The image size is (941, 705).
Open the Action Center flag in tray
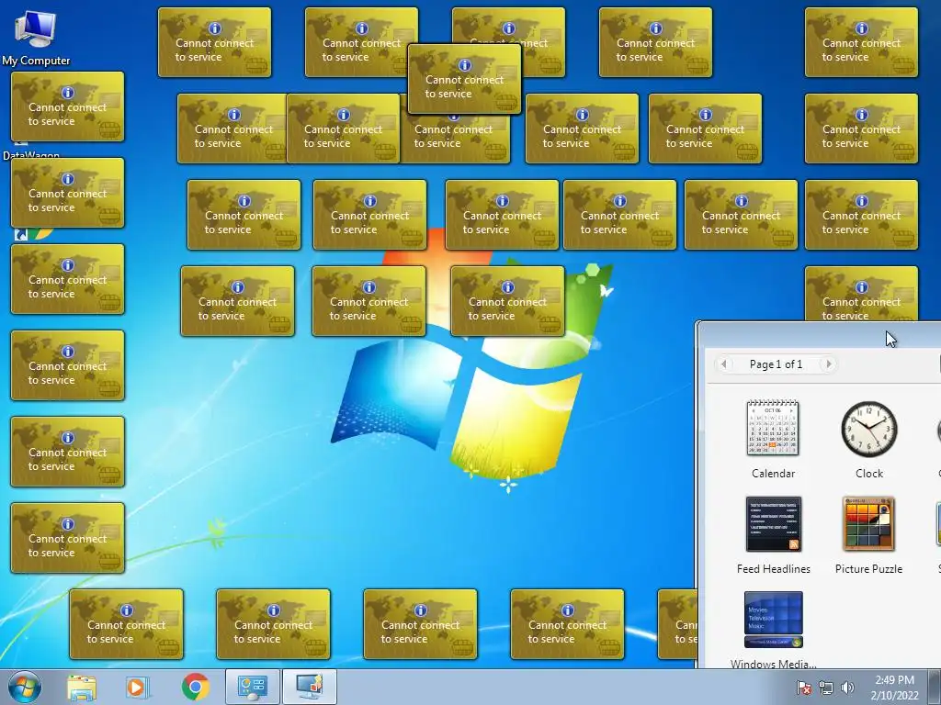tap(803, 688)
